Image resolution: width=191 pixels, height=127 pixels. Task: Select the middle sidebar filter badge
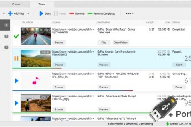[6, 36]
